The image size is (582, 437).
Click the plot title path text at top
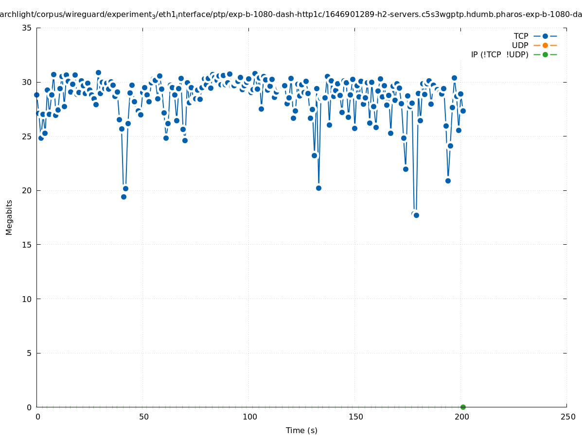[291, 15]
